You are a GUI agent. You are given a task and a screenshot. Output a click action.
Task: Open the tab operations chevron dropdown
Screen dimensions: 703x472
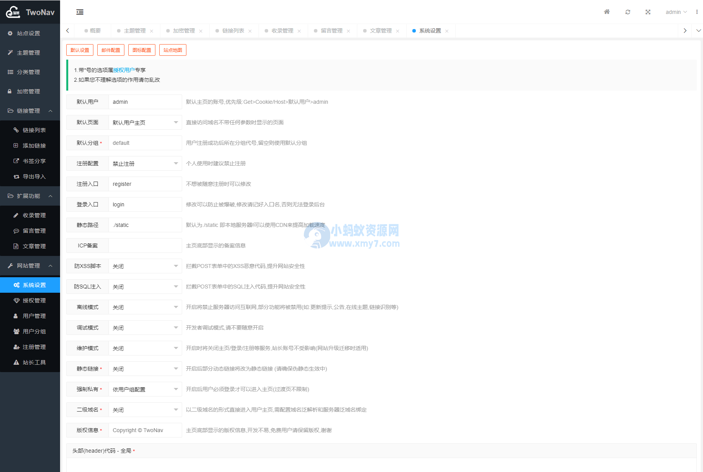point(698,31)
